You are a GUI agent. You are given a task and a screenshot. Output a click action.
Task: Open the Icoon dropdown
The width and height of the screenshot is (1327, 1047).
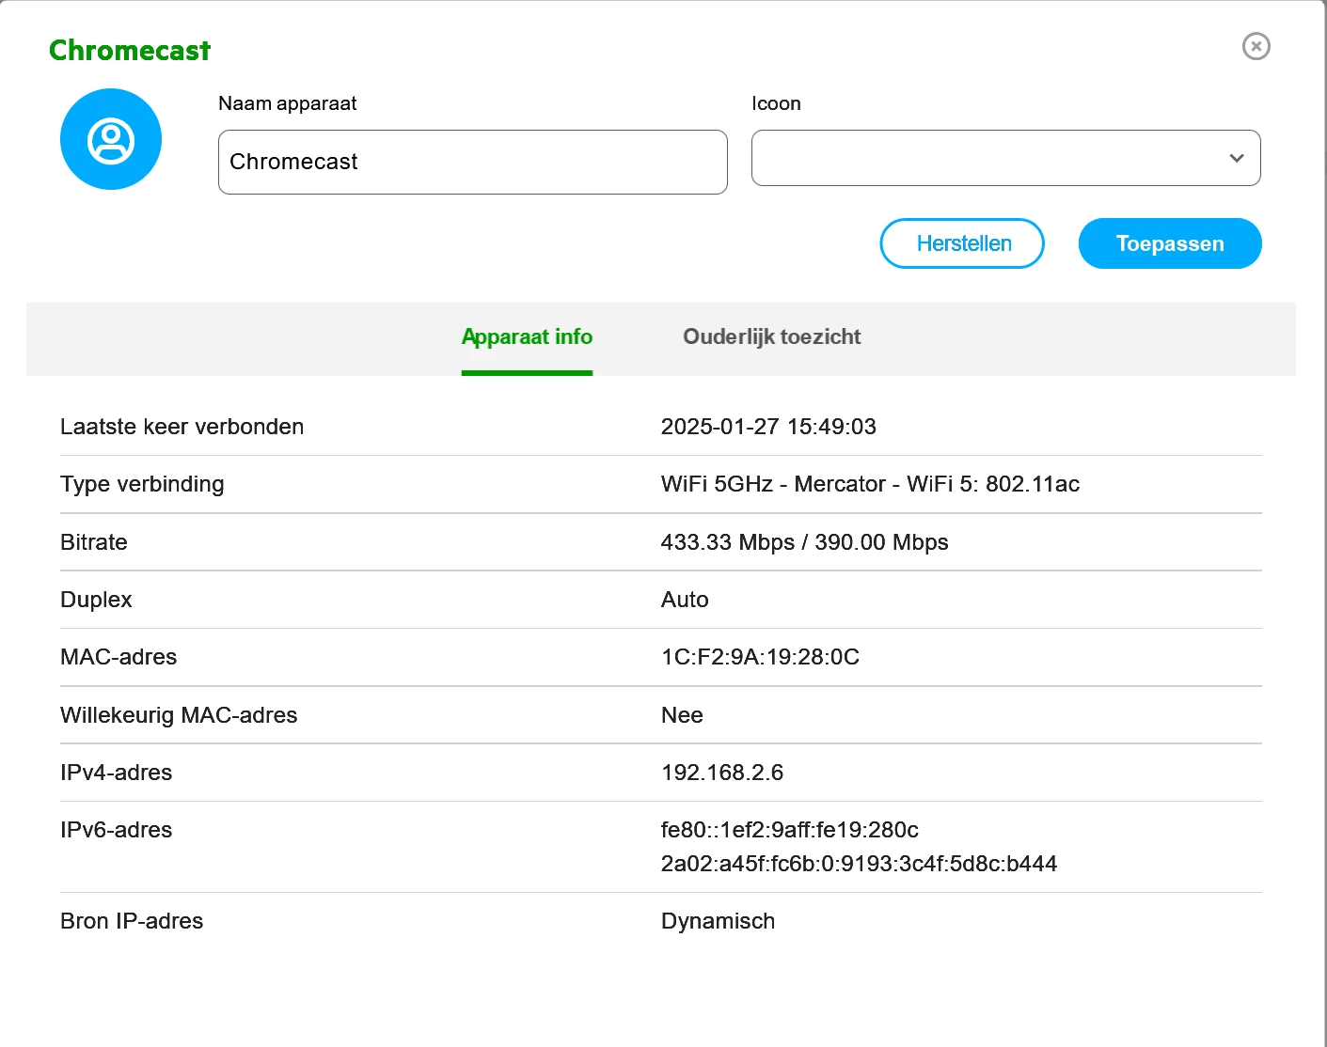1005,158
